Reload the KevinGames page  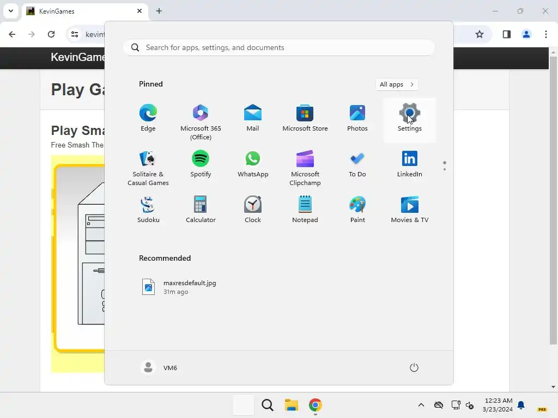51,34
